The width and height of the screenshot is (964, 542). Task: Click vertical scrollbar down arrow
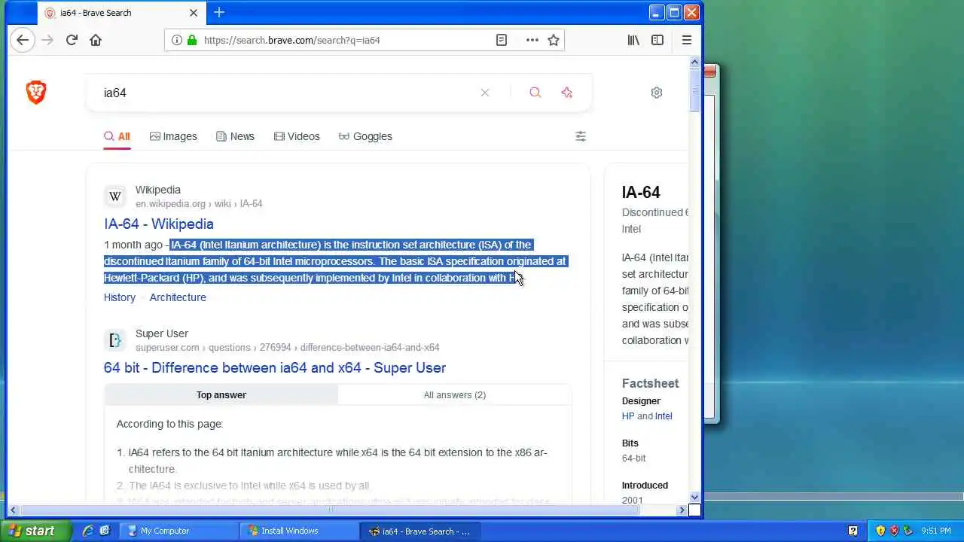click(x=695, y=497)
